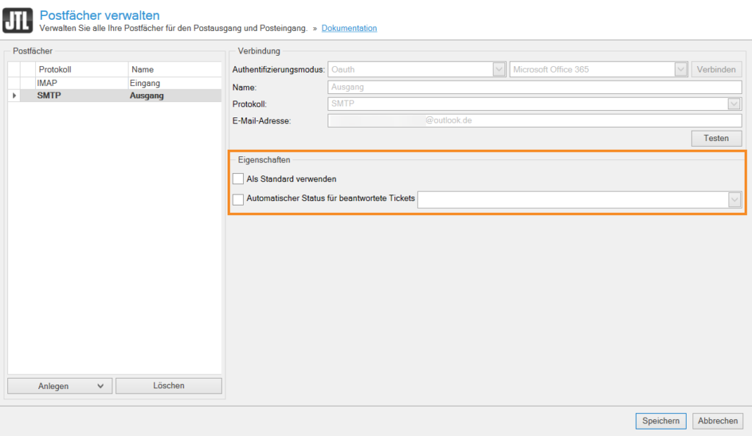Click the row indicator arrow beside SMTP

[x=14, y=95]
